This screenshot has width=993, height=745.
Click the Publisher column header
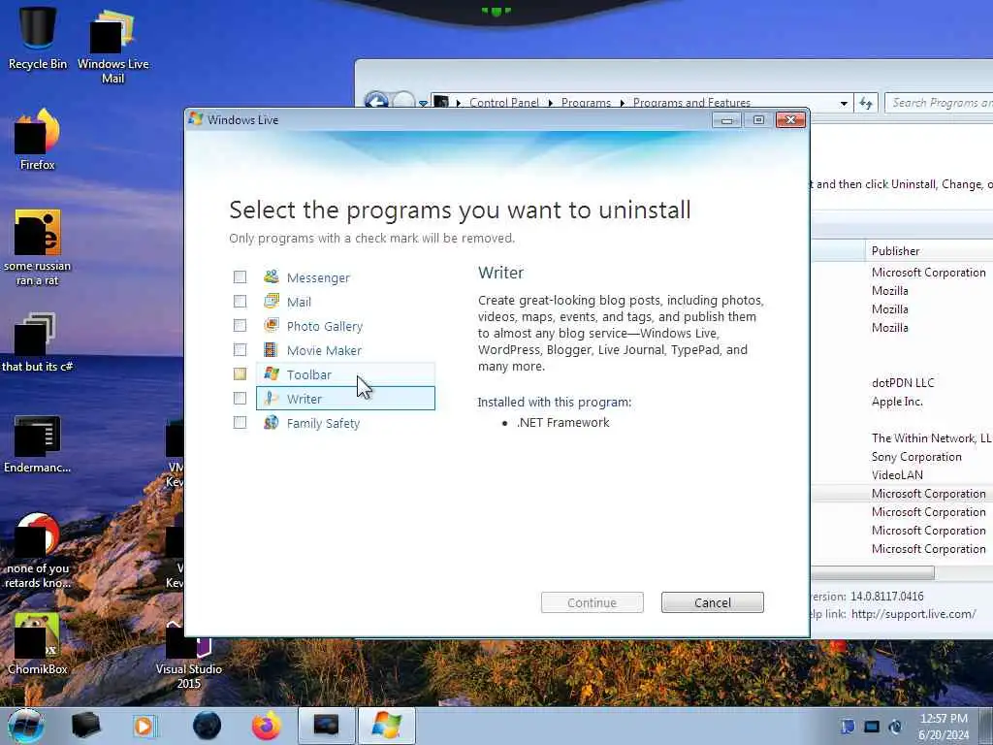click(928, 251)
